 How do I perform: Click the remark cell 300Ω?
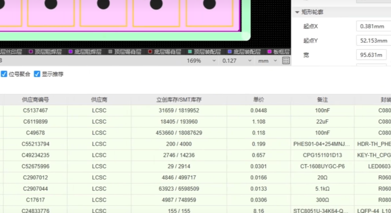[x=322, y=200]
